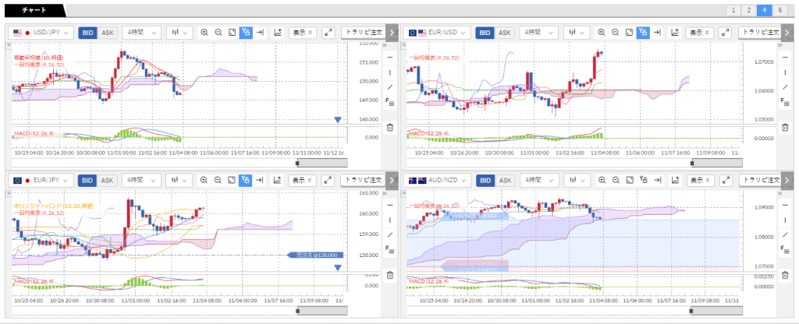799x324 pixels.
Task: Switch AUD/NZD chart to ASK price
Action: (506, 181)
